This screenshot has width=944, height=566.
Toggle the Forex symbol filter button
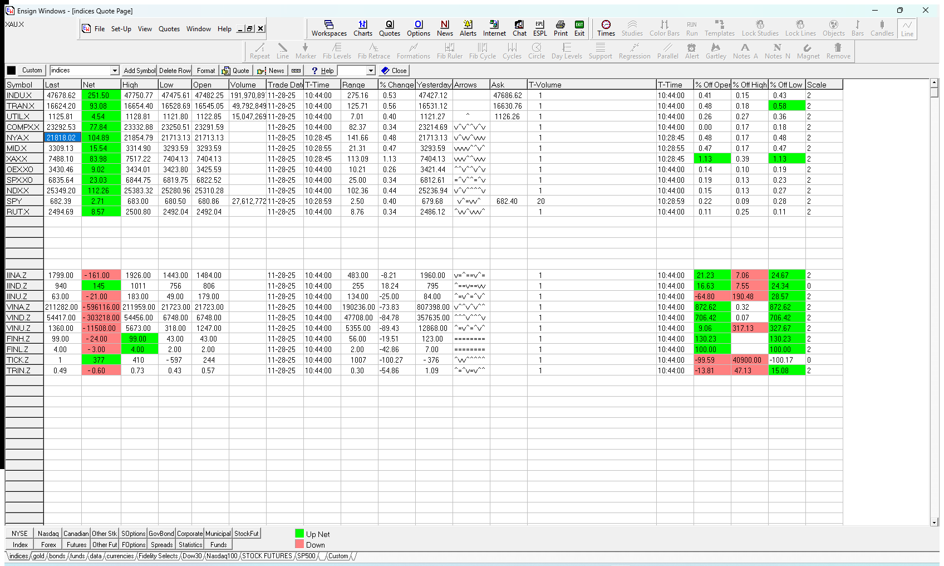(48, 545)
